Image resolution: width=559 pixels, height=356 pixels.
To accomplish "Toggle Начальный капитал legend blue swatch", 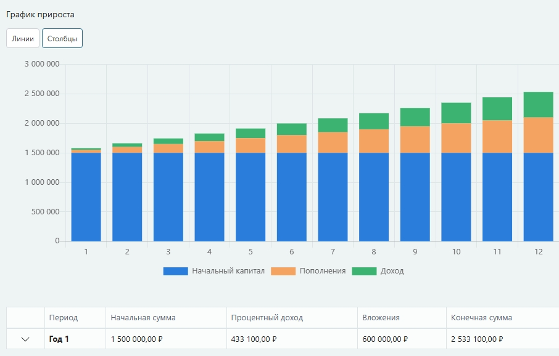I will [175, 271].
